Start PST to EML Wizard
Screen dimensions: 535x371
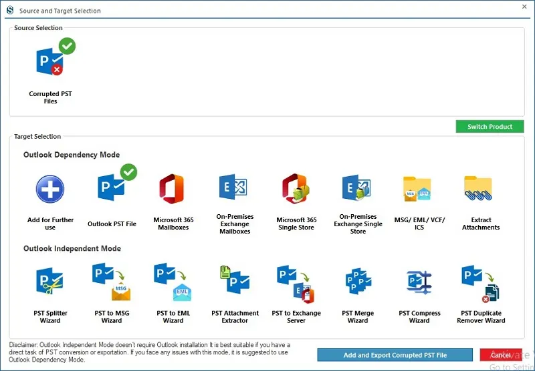click(173, 282)
